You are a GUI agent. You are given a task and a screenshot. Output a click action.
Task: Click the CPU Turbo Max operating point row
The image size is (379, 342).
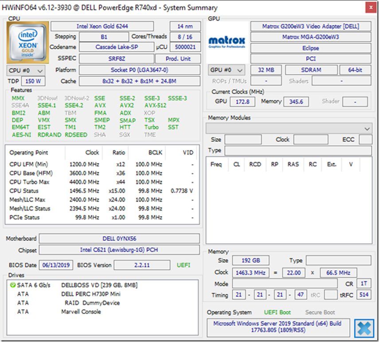pyautogui.click(x=102, y=182)
